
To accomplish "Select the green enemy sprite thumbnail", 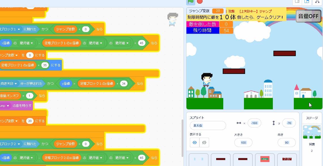I will (265, 159).
